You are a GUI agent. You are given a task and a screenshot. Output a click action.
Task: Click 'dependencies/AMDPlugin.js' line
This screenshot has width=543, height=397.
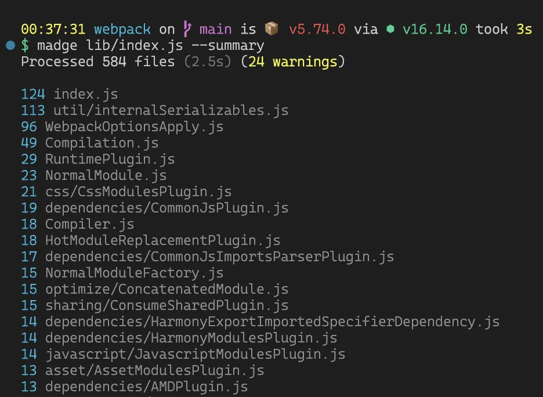point(135,387)
